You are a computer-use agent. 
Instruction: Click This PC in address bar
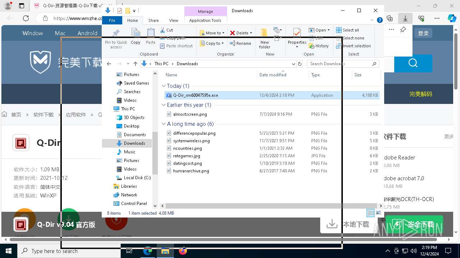[x=161, y=64]
